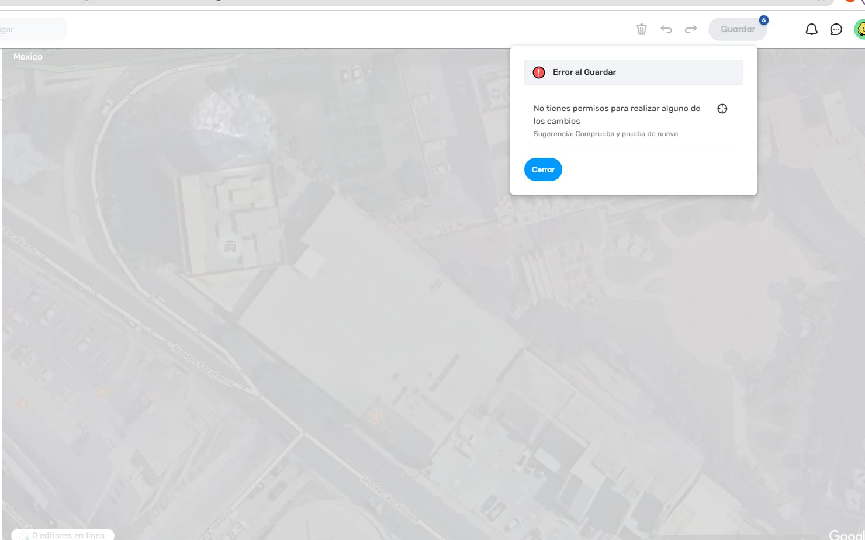Open the Wazer user avatar menu
This screenshot has width=865, height=540.
point(860,29)
